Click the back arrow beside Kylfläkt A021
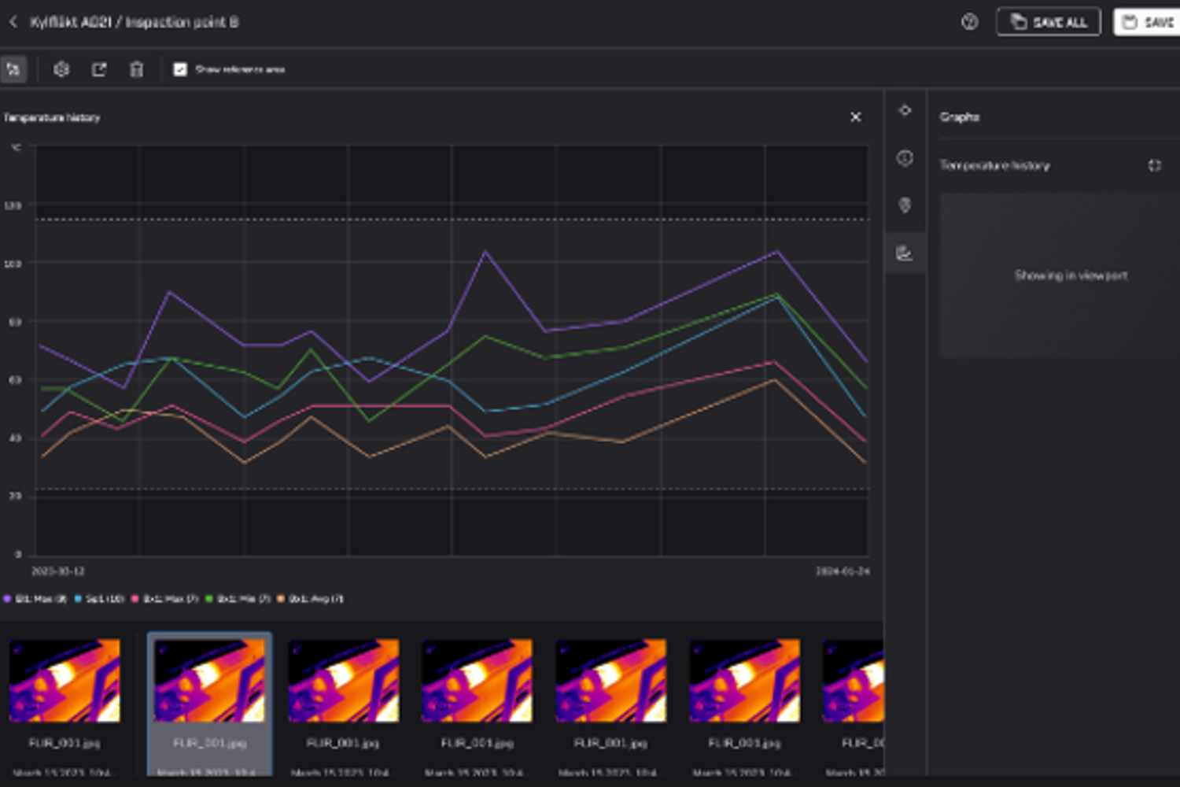This screenshot has width=1180, height=787. point(13,22)
